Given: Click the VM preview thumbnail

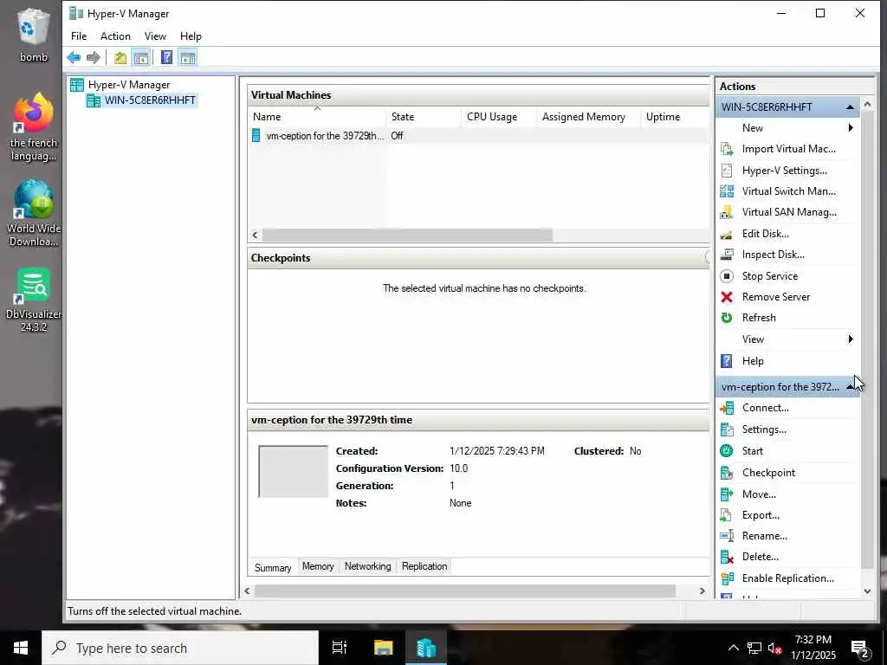Looking at the screenshot, I should [x=293, y=472].
